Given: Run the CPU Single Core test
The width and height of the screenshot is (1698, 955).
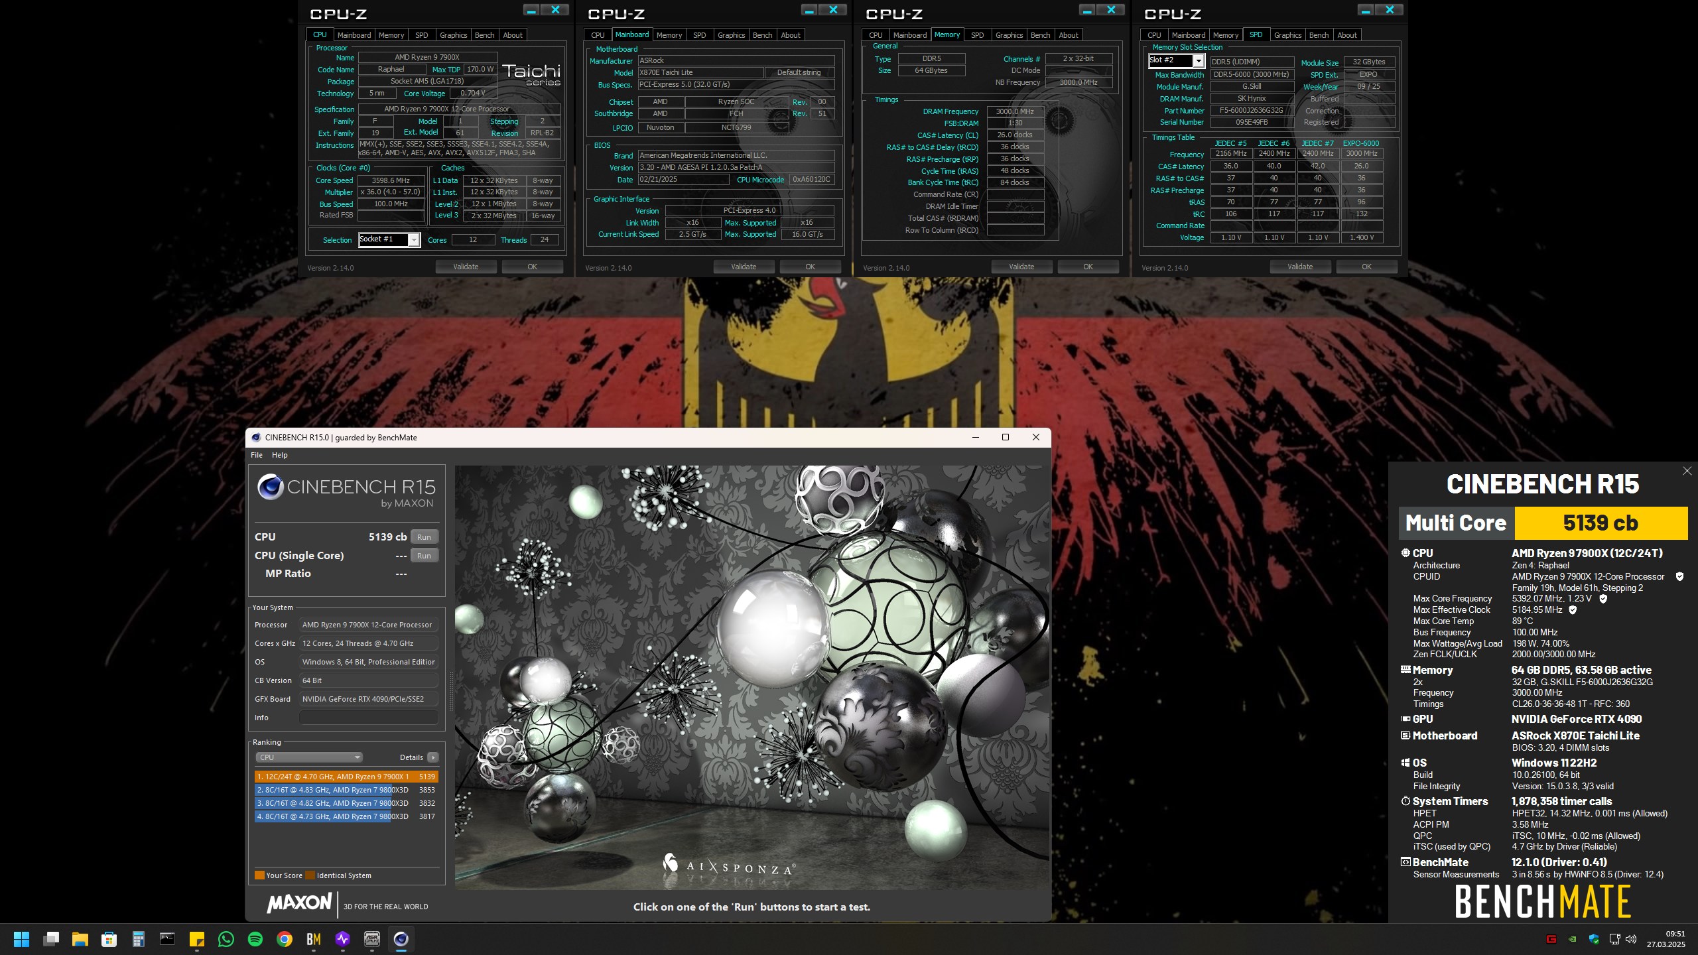Looking at the screenshot, I should pyautogui.click(x=424, y=556).
